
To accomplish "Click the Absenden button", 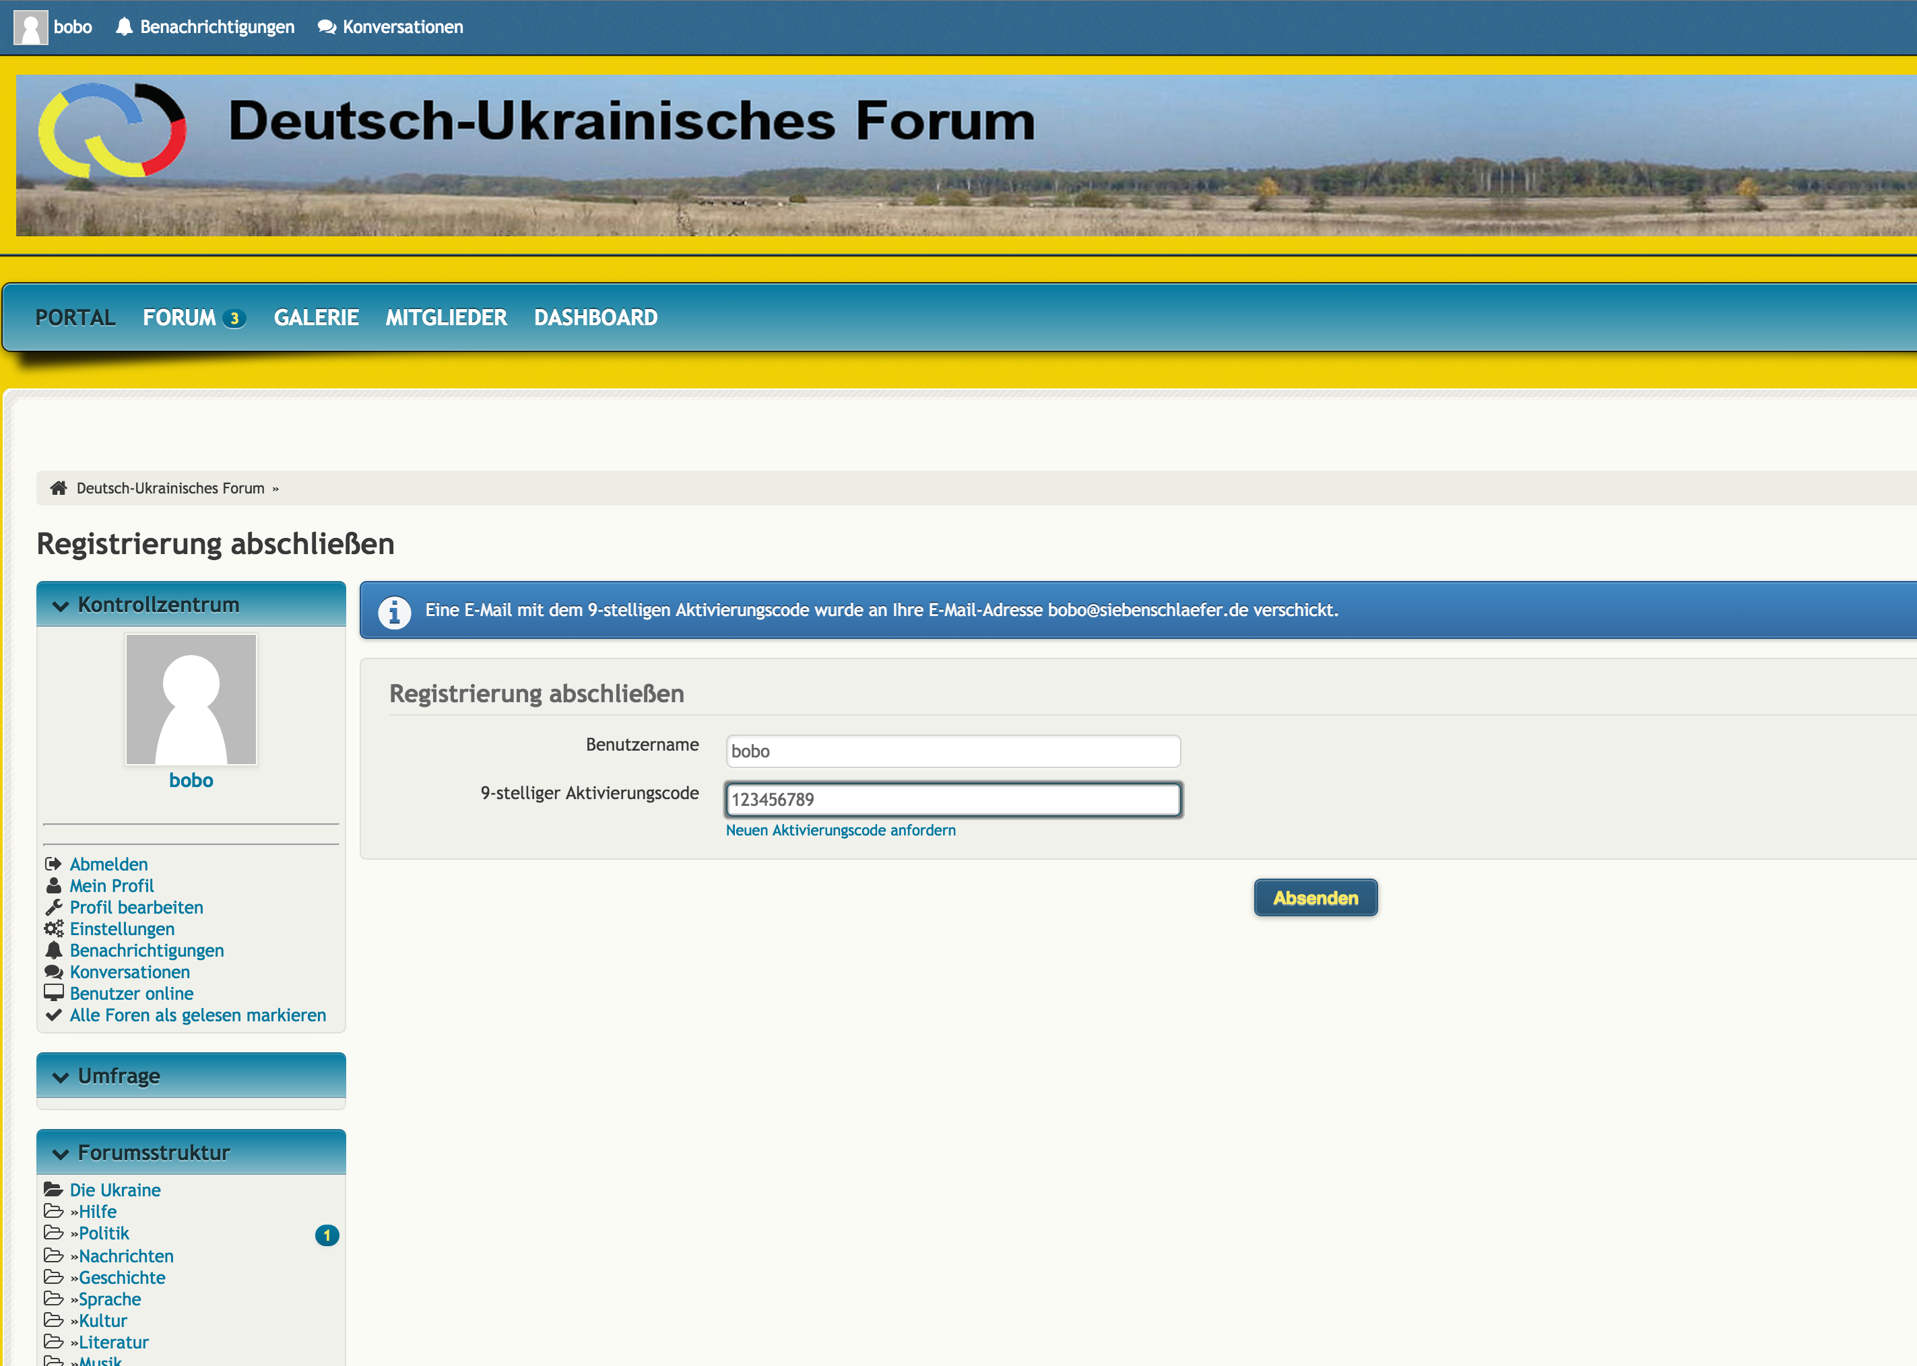I will pyautogui.click(x=1315, y=897).
